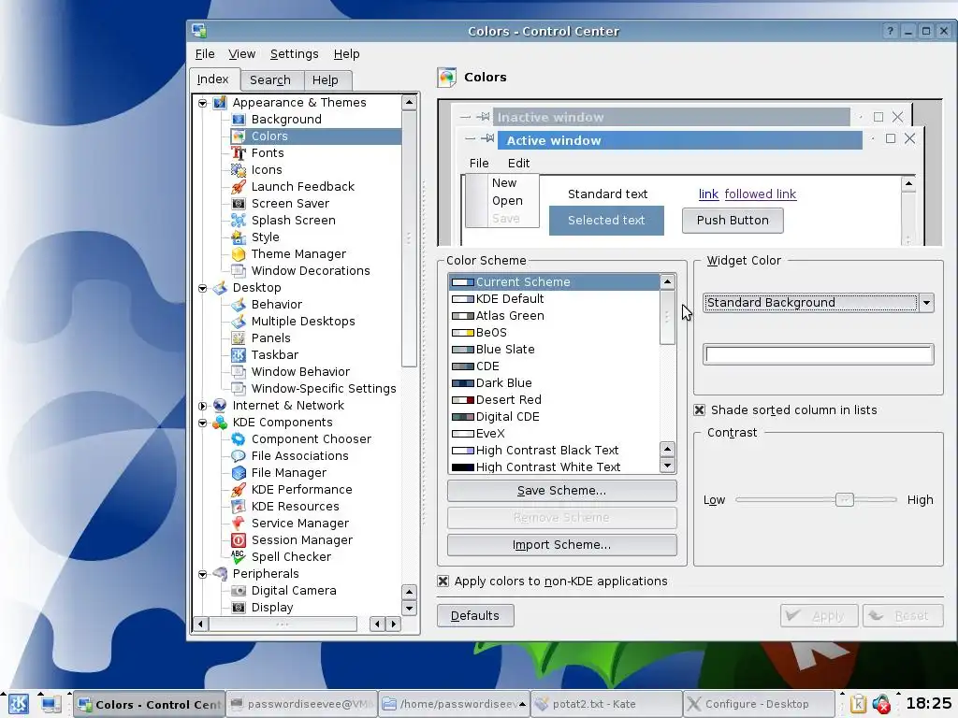Viewport: 958px width, 718px height.
Task: Click the Splash Screen icon
Action: point(239,220)
